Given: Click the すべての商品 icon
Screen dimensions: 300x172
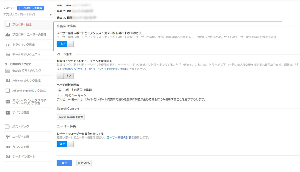Looking at the screenshot, I should pyautogui.click(x=8, y=112).
